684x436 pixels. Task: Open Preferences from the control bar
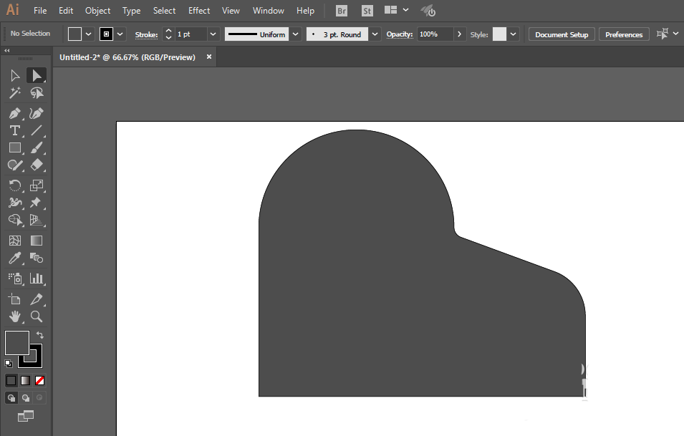(623, 34)
